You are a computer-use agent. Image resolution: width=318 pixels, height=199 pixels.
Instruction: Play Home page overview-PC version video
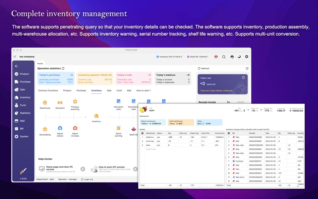coord(83,169)
